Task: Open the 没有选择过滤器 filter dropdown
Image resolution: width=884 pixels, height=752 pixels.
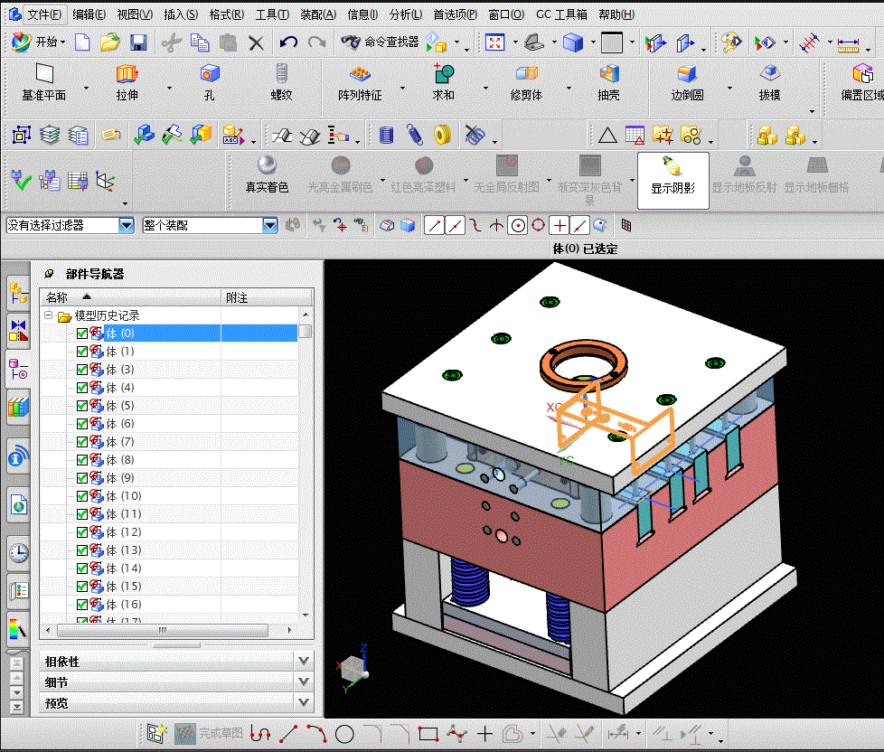Action: (127, 225)
